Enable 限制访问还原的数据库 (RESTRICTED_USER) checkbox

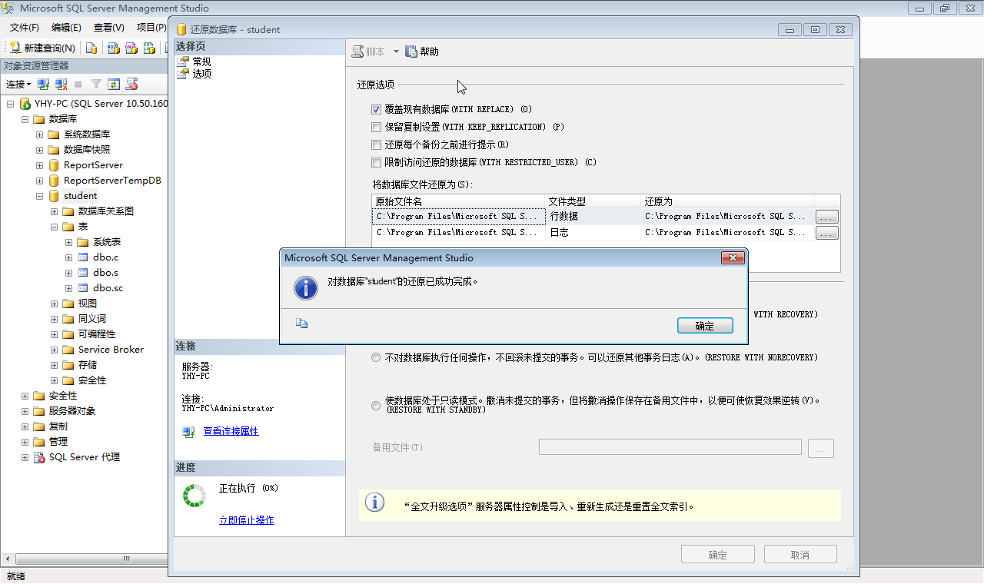(x=377, y=162)
